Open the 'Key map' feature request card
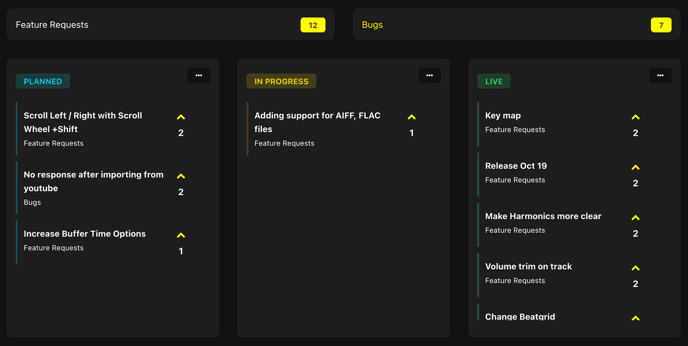 click(502, 115)
